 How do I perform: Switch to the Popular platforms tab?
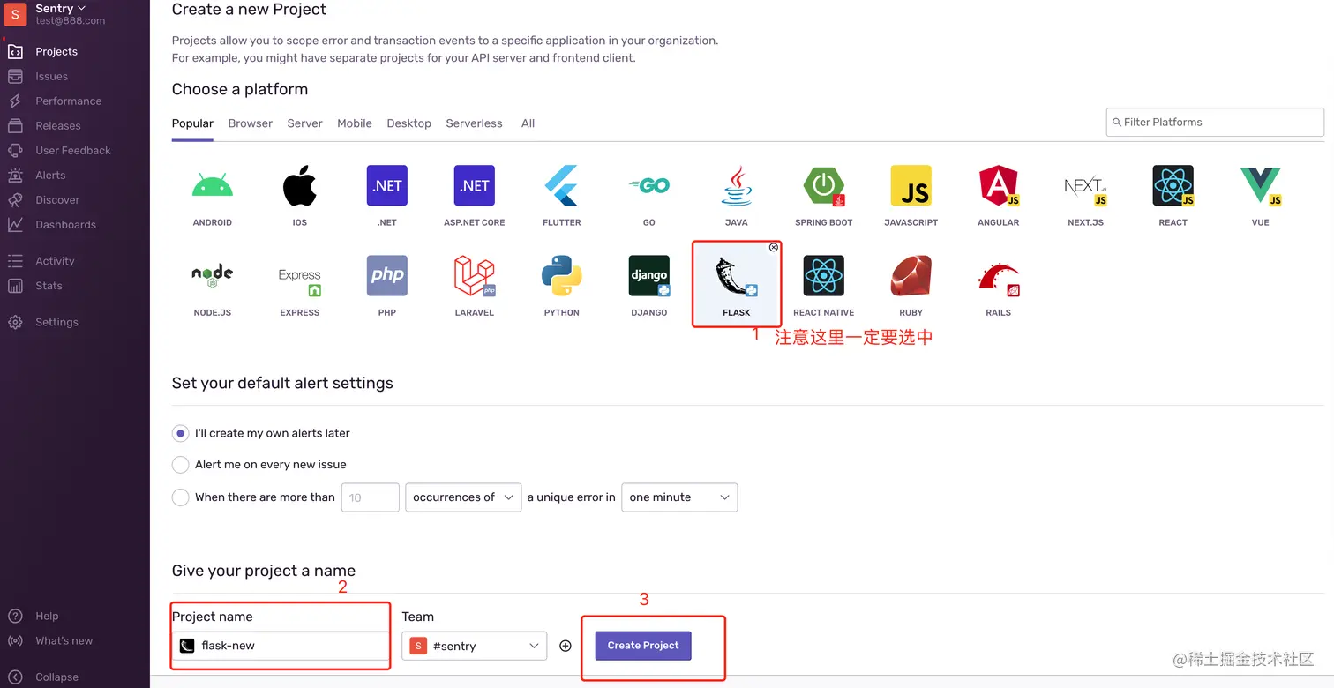[x=192, y=123]
